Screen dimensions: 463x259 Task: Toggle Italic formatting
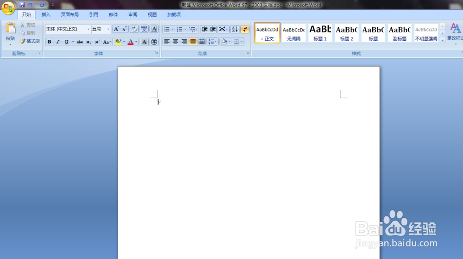pos(58,42)
